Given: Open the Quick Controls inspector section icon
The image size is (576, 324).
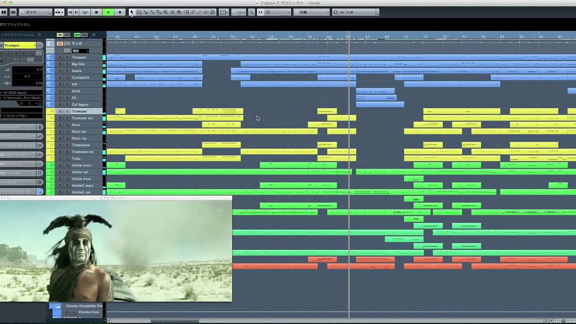Looking at the screenshot, I should click(x=40, y=191).
